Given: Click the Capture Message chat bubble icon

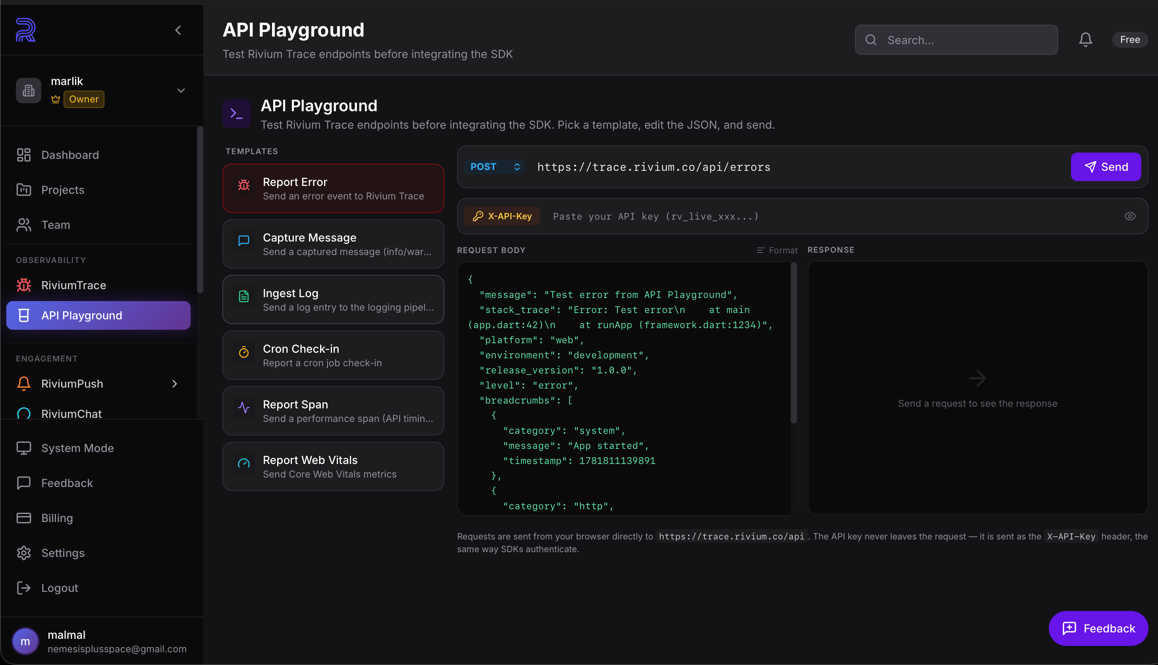Looking at the screenshot, I should (x=244, y=241).
